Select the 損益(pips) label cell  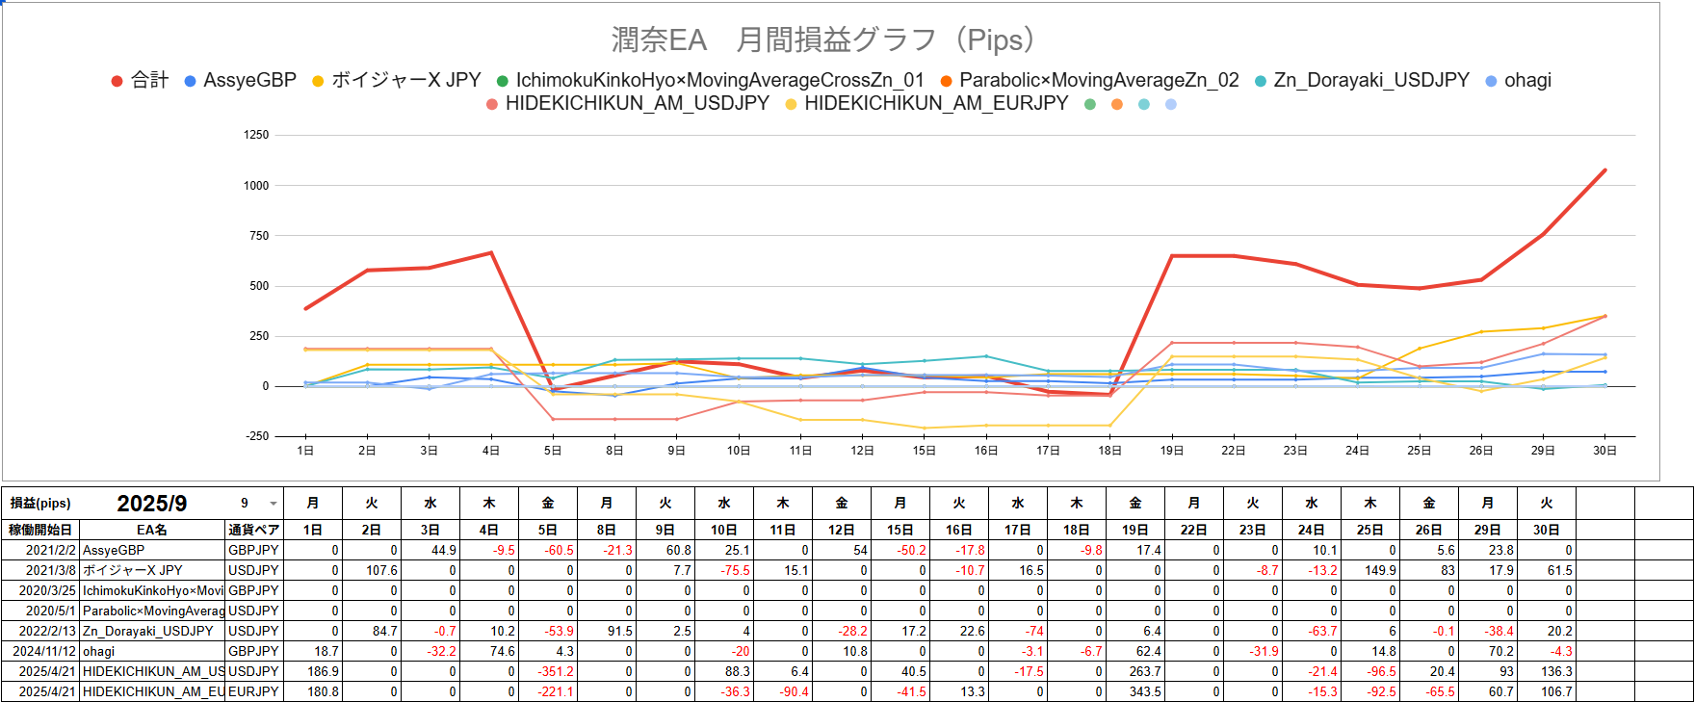coord(40,504)
